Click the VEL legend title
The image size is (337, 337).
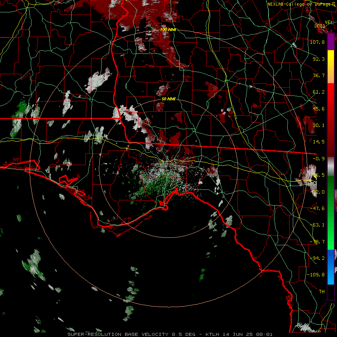click(x=329, y=22)
